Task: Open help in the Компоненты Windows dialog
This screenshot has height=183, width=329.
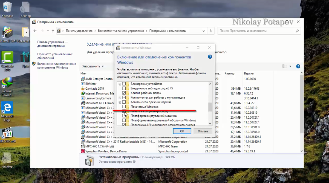Action: 210,57
